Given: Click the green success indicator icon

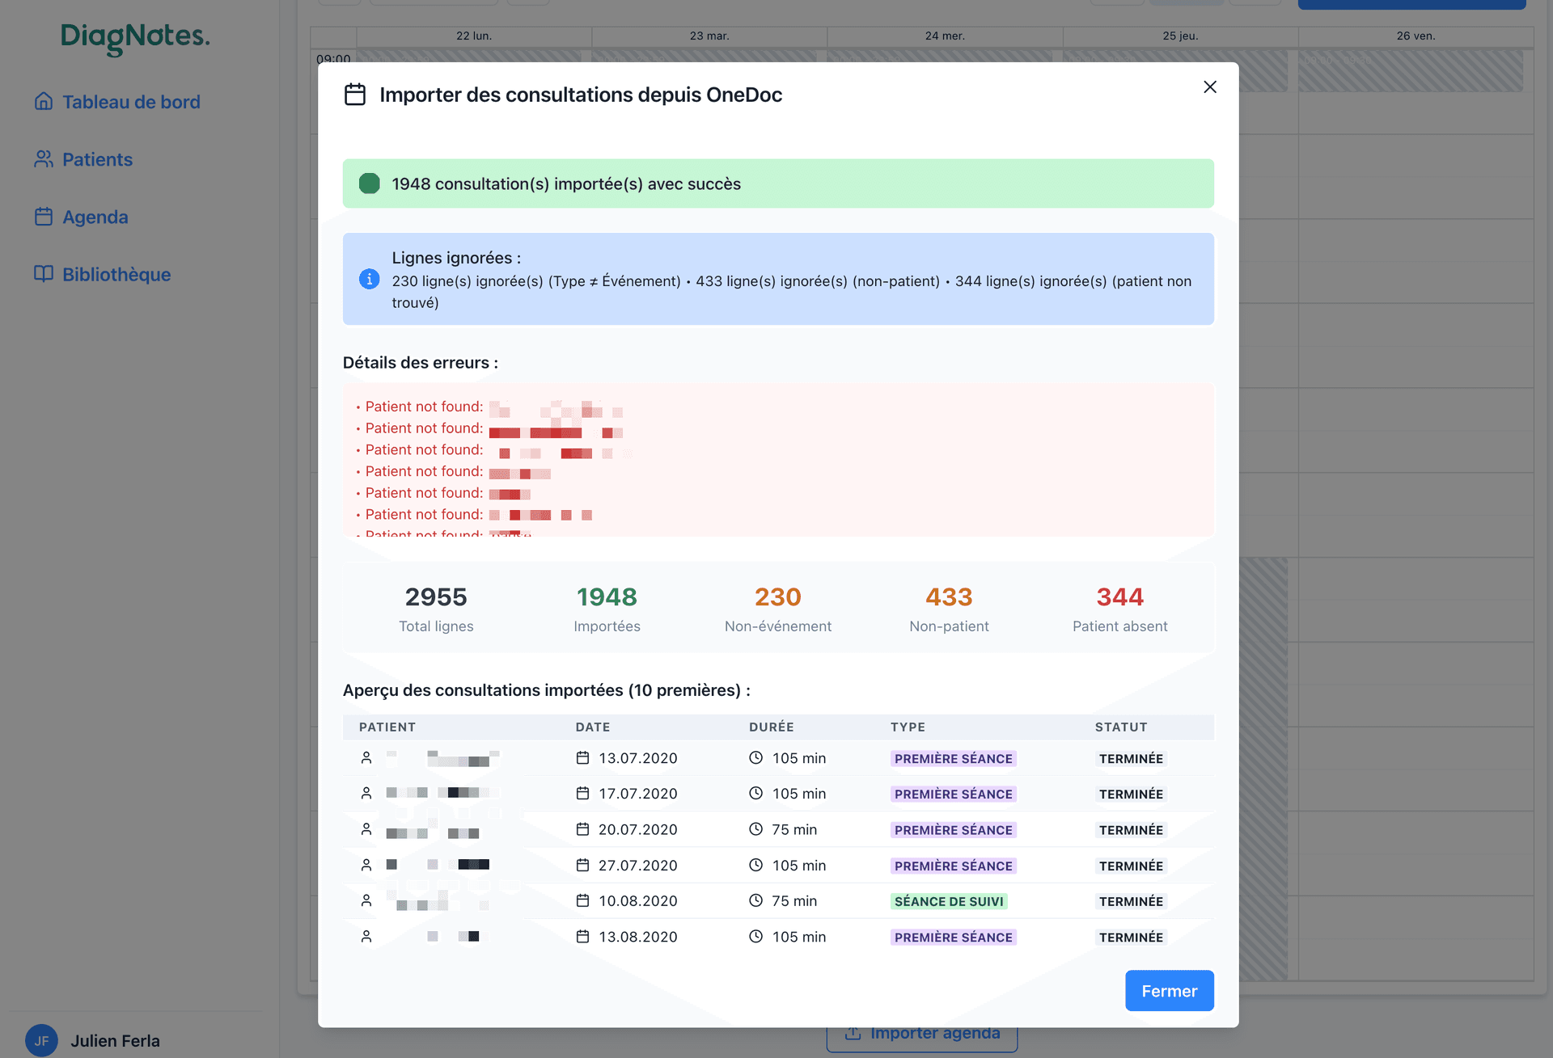Looking at the screenshot, I should pos(369,183).
